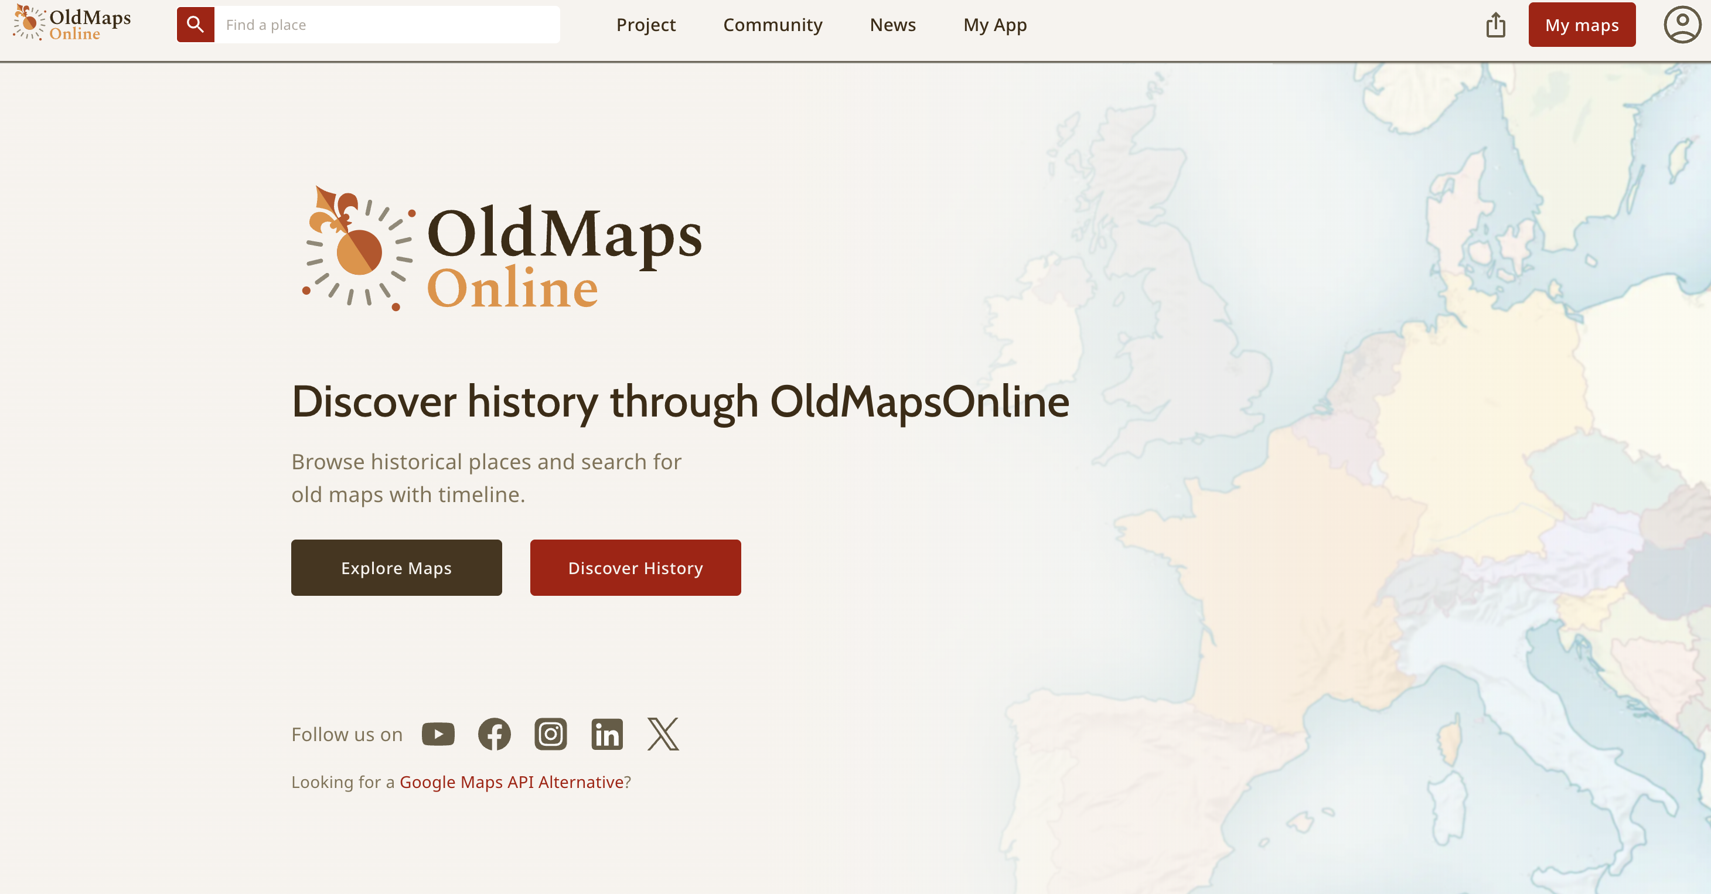Open the Community menu
Screen dimensions: 1711x894
coord(772,25)
